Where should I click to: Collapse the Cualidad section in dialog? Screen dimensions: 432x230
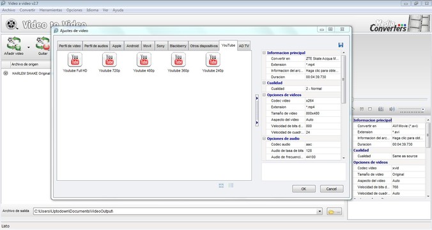[264, 82]
